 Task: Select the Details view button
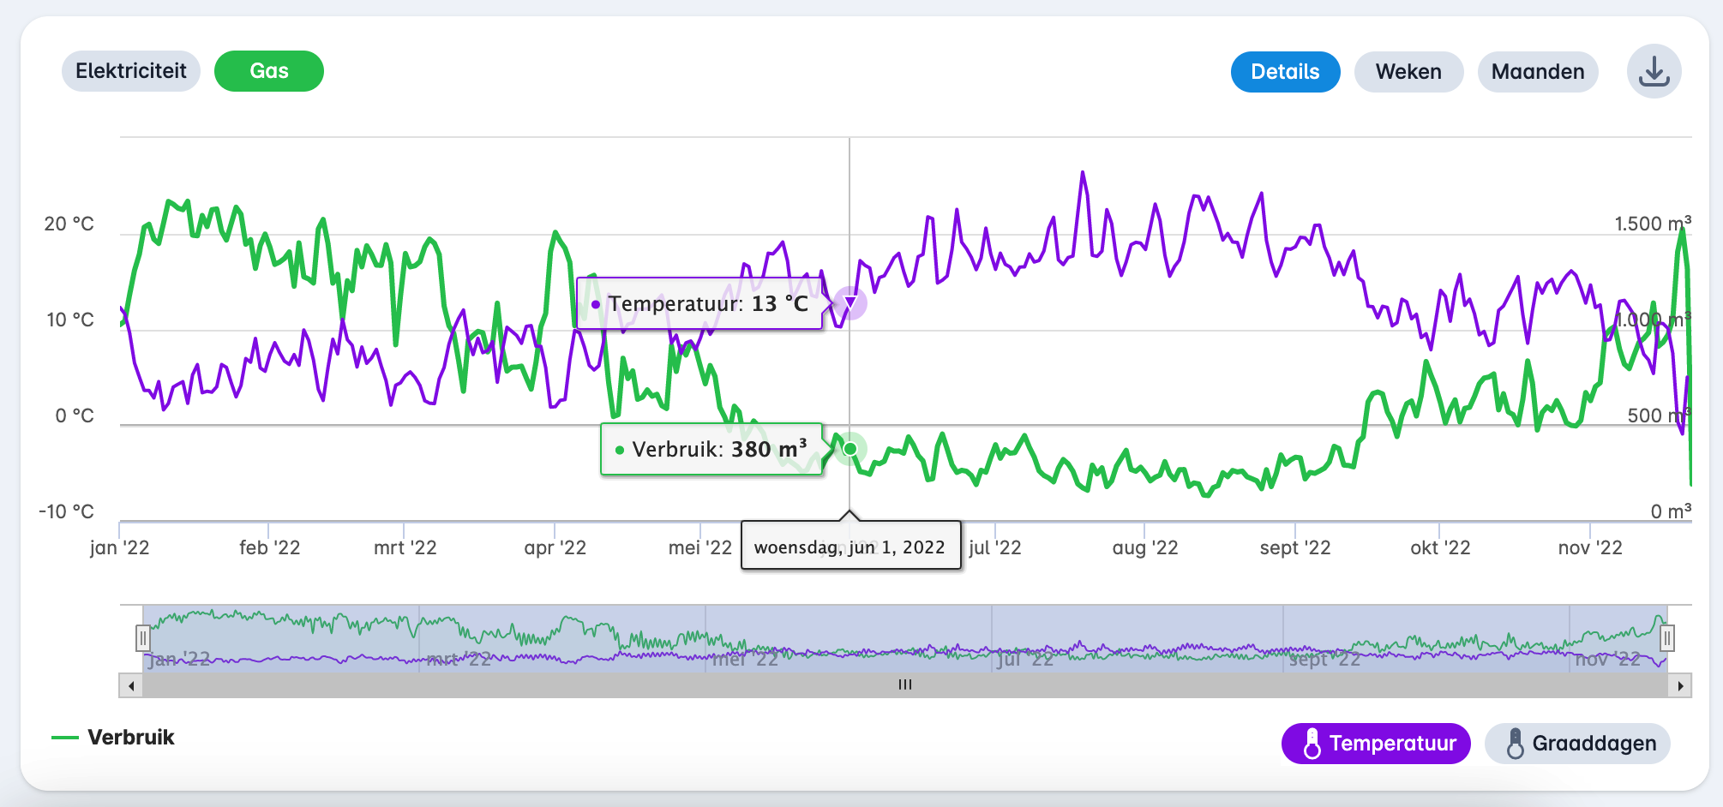1284,72
